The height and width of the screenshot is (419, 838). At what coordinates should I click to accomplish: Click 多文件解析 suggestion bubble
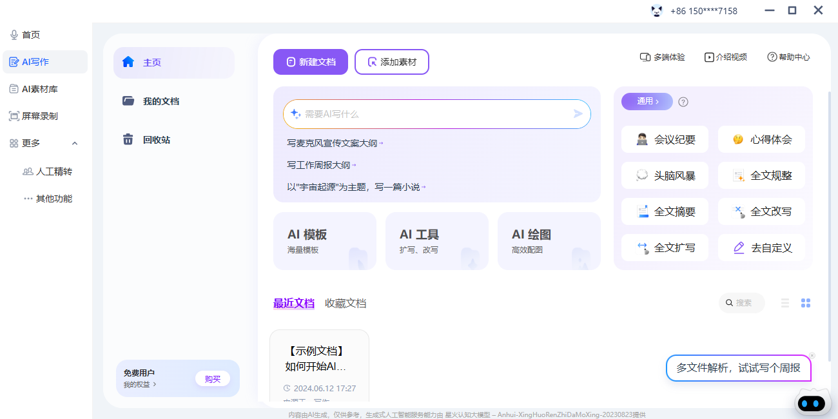738,368
